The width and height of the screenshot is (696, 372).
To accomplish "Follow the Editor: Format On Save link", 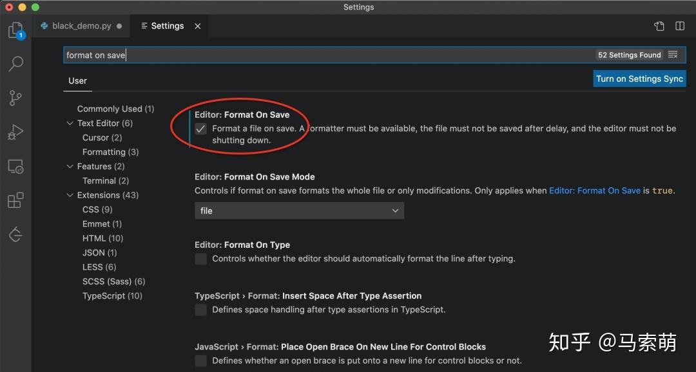I will tap(594, 191).
